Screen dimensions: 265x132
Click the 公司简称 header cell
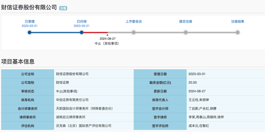tap(28, 83)
